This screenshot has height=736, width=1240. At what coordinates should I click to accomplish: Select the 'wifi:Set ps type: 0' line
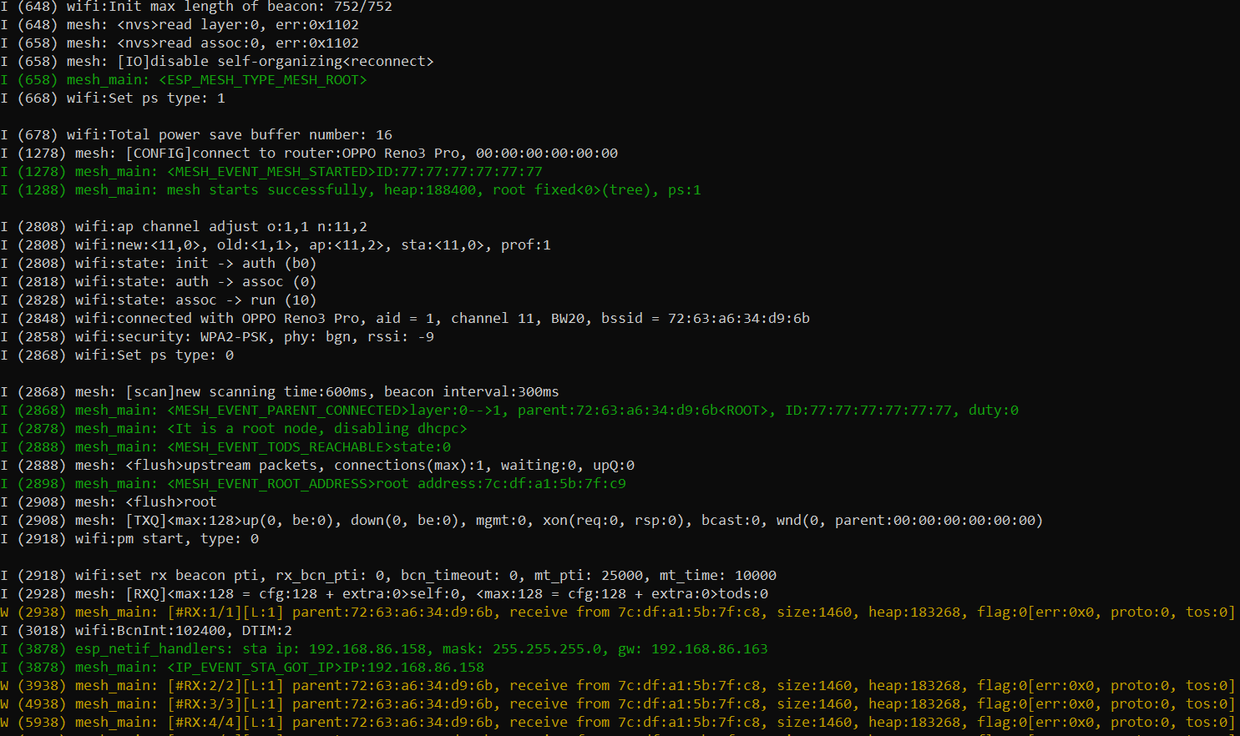click(x=117, y=355)
